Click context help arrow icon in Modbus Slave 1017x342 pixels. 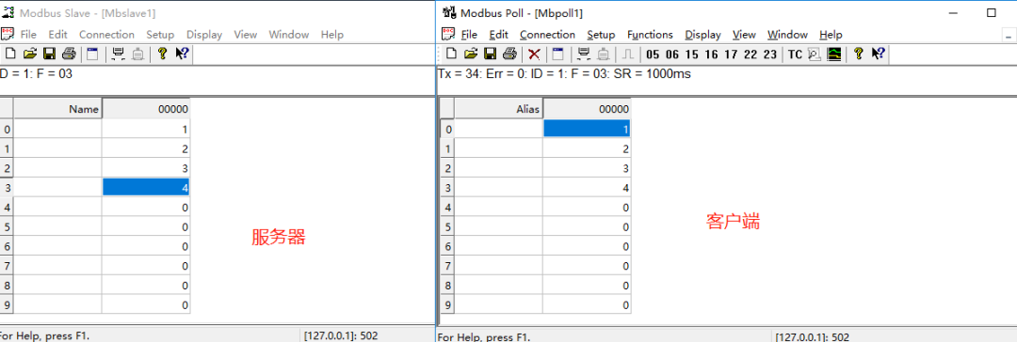coord(183,54)
